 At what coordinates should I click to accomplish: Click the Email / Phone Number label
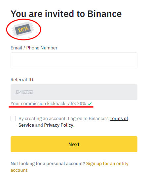(34, 48)
